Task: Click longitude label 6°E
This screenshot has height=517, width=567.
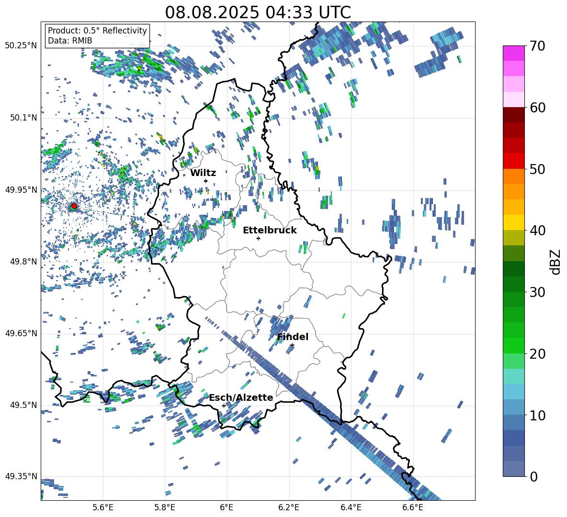Action: (x=227, y=507)
